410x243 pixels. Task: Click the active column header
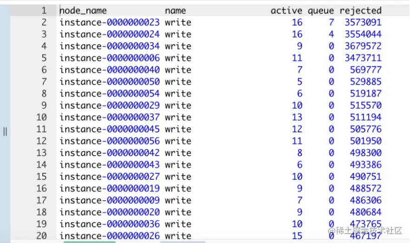coord(286,11)
